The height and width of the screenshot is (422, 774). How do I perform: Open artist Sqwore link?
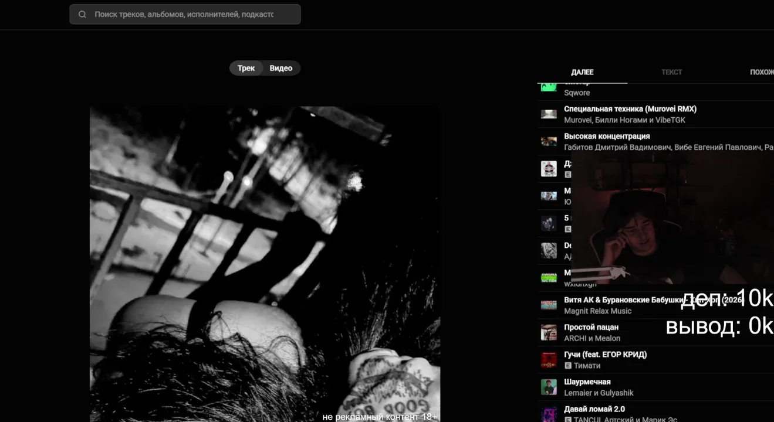tap(577, 93)
